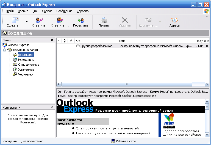211x145 pixels.
Task: Open the Контакты dropdown menu
Action: [x=19, y=107]
